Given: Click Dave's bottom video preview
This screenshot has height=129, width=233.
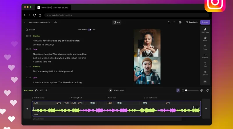Looking at the screenshot, I should coord(147,70).
